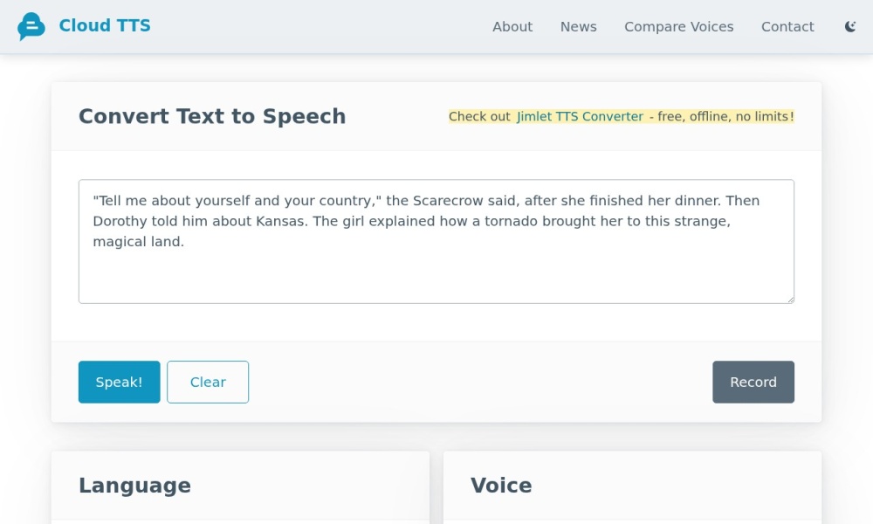
Task: Go to the News section
Action: [578, 27]
